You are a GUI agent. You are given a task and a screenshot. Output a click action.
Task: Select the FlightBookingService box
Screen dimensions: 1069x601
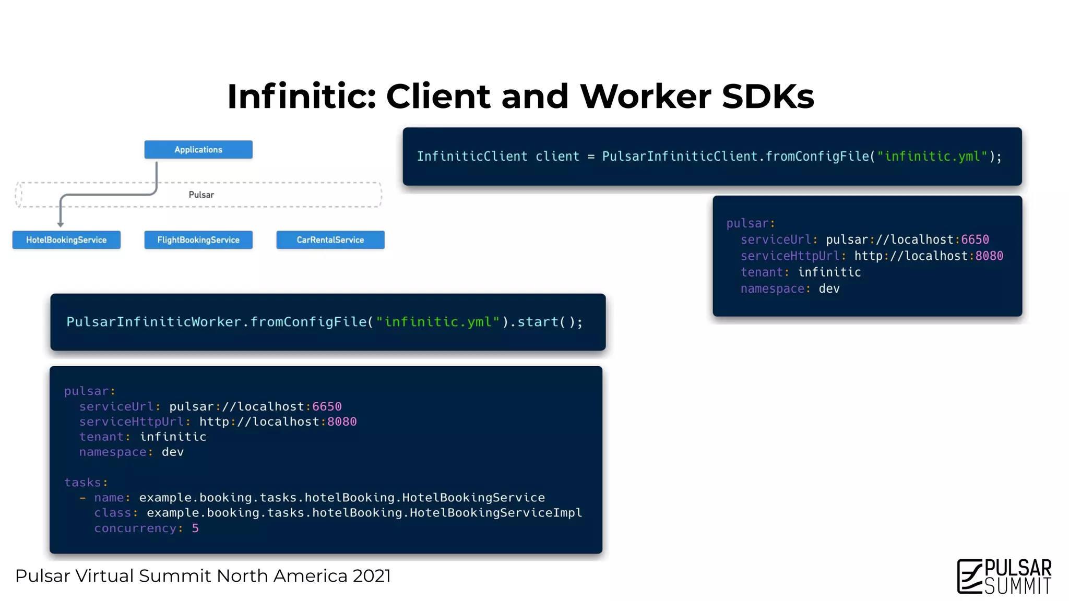198,240
